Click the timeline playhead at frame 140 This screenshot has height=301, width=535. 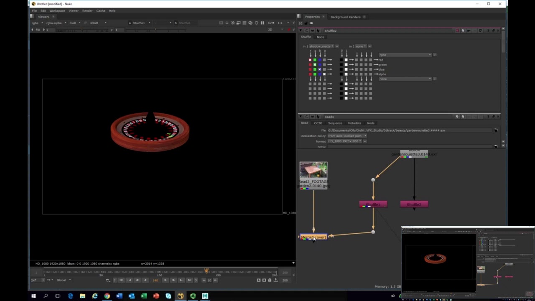206,272
